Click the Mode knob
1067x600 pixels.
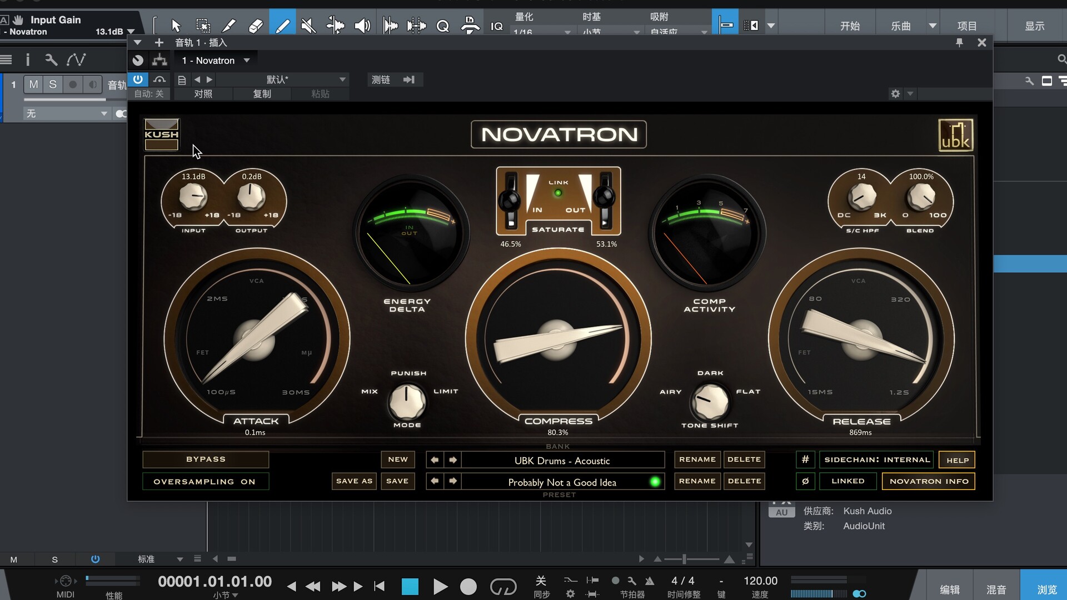(x=407, y=402)
